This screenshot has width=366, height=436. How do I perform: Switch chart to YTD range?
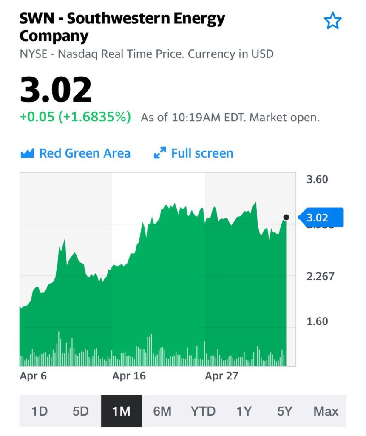pos(203,411)
